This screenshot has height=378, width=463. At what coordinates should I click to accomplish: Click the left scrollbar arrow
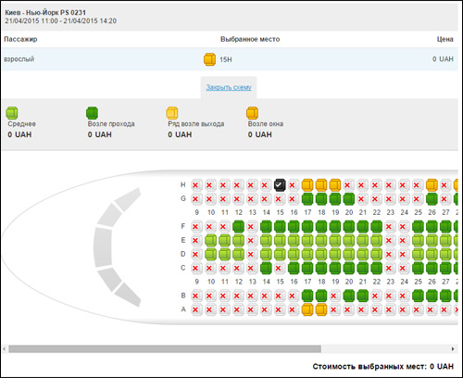(4, 349)
